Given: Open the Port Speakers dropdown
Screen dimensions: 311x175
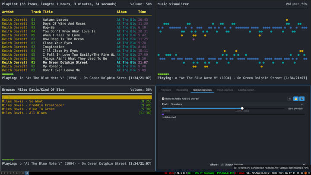Looking at the screenshot, I should [x=237, y=104].
